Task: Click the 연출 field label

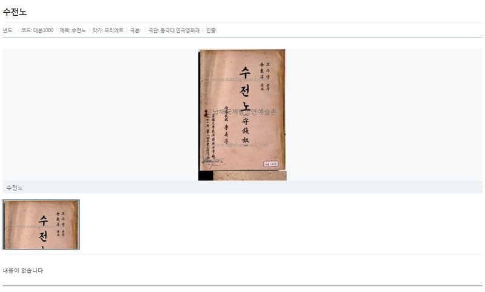Action: [211, 30]
